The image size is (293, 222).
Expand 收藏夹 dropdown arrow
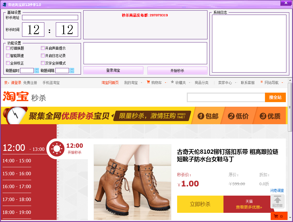pos(189,83)
